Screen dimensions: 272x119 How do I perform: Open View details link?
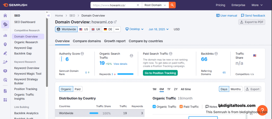[x=120, y=64]
